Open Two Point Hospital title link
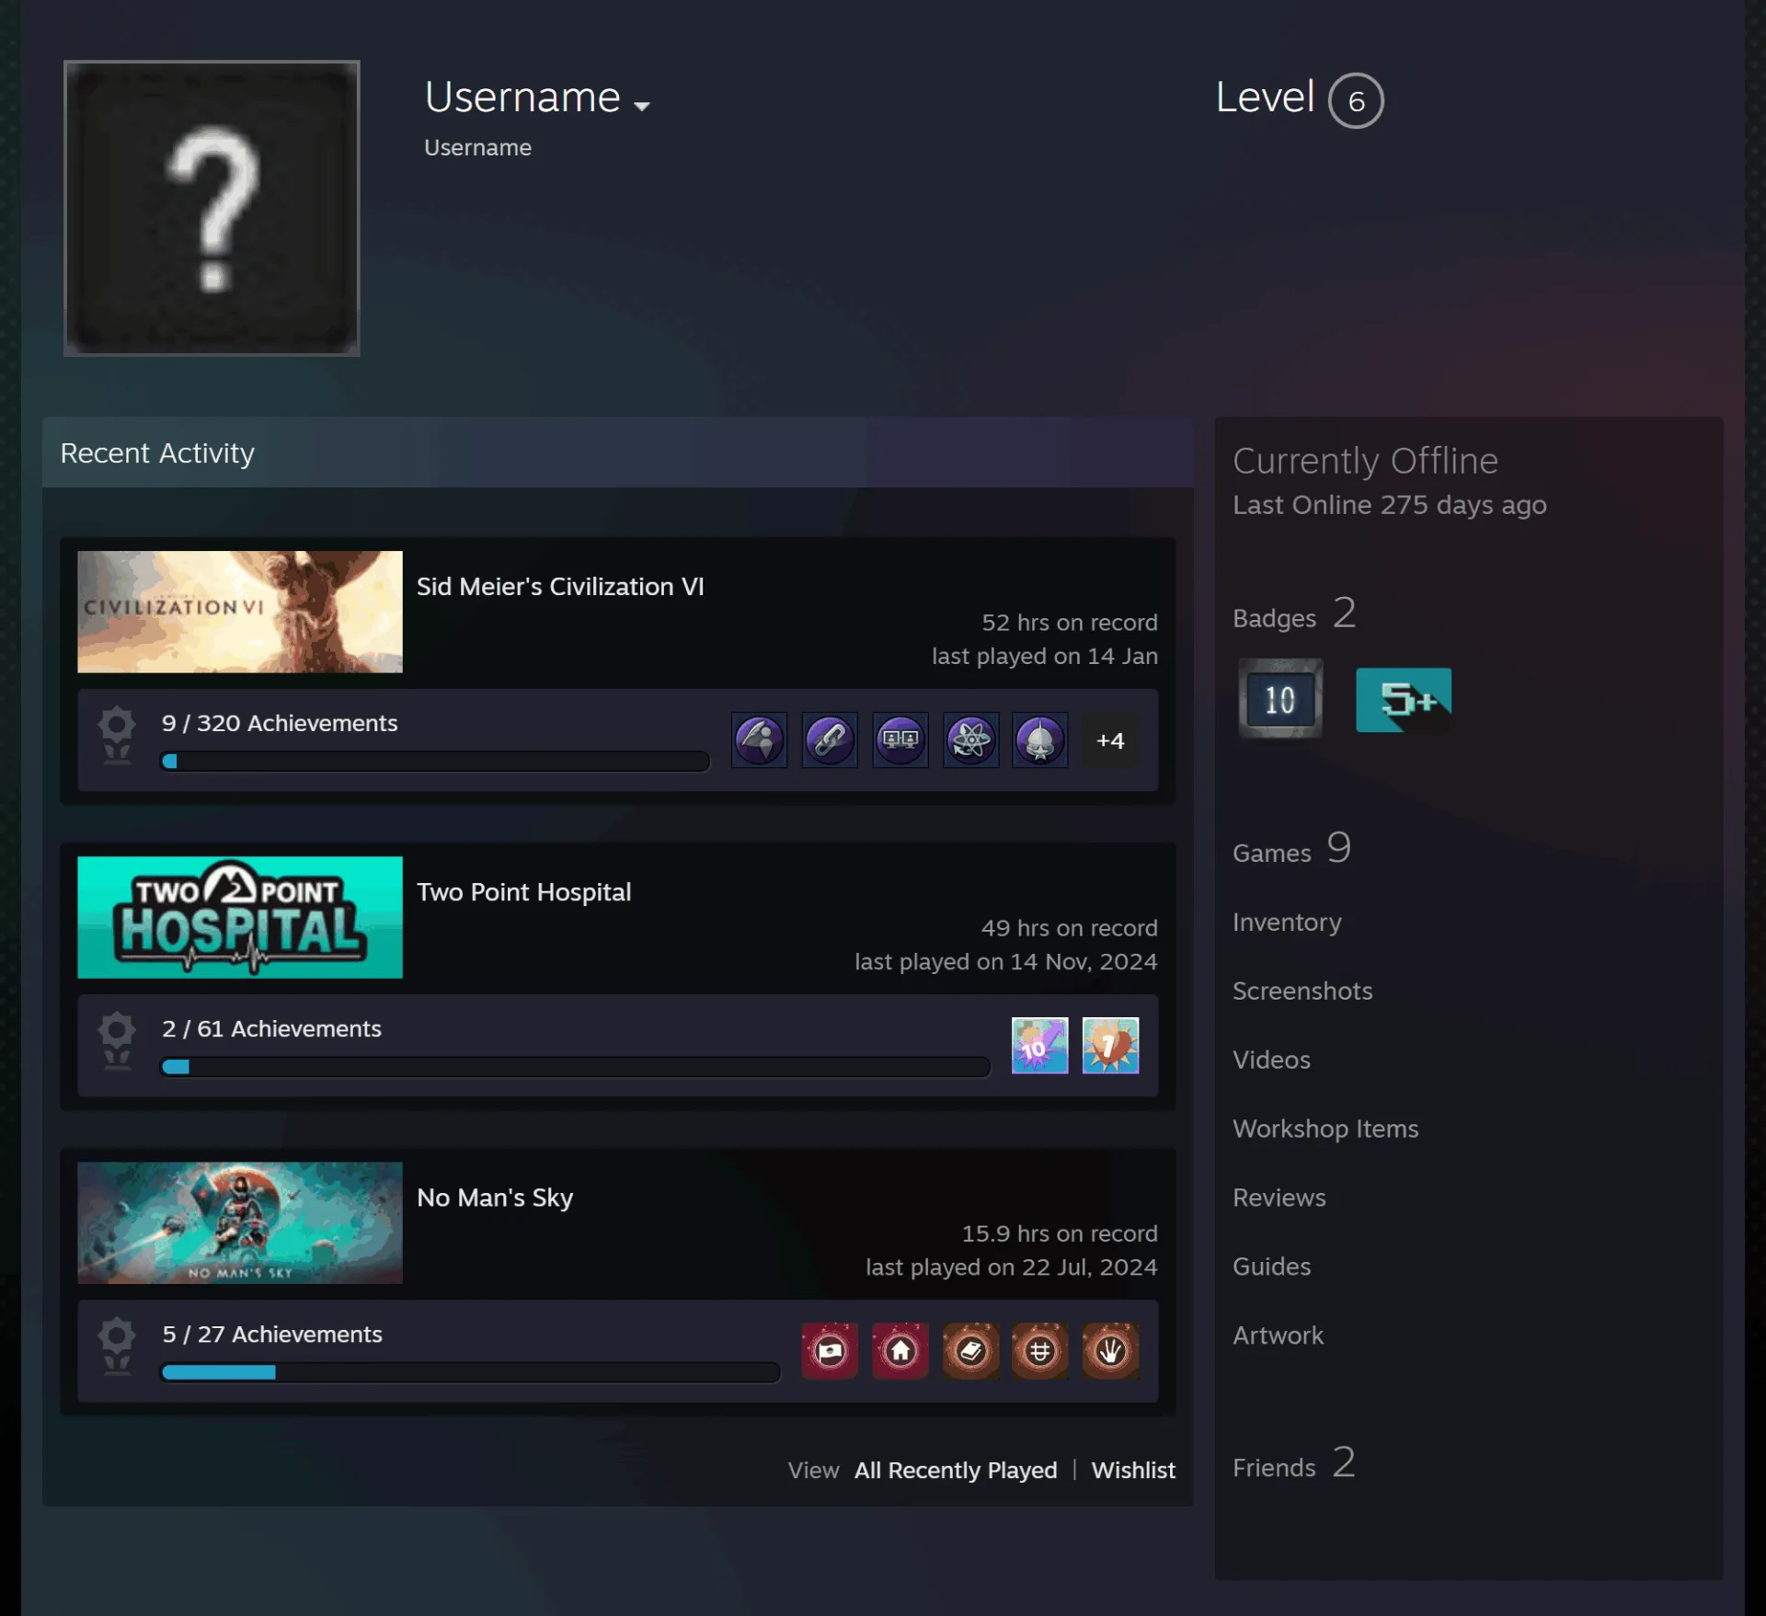 click(524, 892)
